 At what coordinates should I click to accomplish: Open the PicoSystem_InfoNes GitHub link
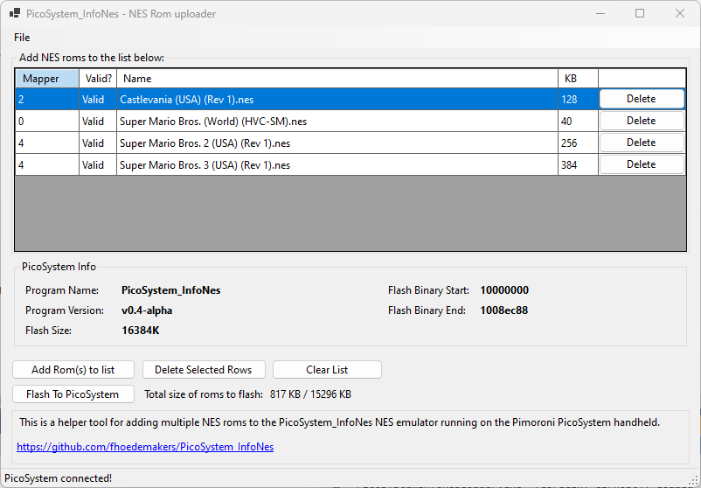tap(145, 447)
